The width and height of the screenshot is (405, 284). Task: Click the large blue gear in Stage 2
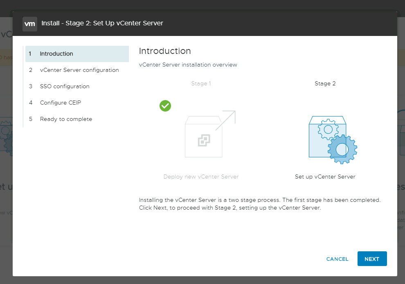(342, 149)
